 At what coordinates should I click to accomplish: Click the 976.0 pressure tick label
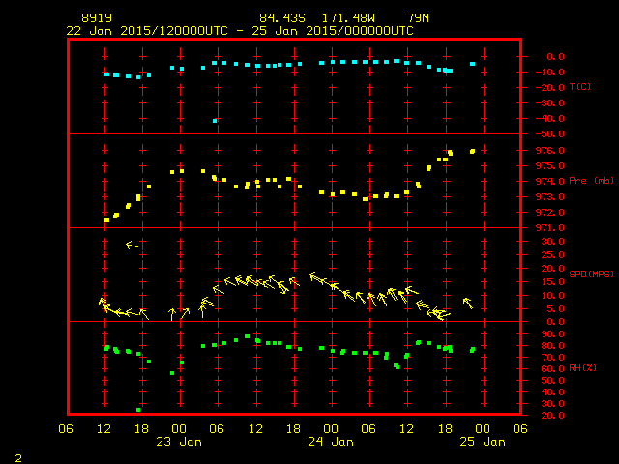(550, 151)
